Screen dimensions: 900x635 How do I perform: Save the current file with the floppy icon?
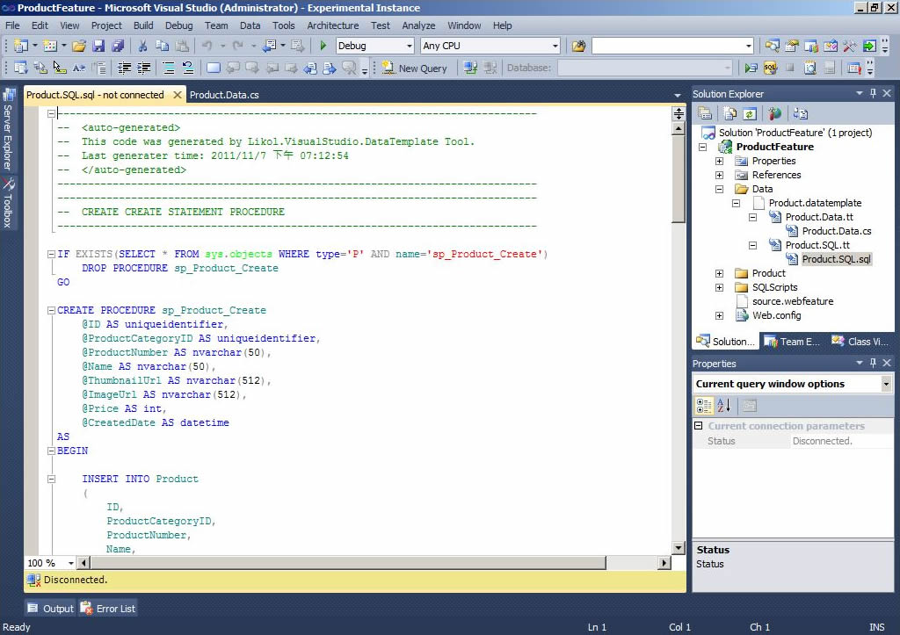pyautogui.click(x=98, y=46)
